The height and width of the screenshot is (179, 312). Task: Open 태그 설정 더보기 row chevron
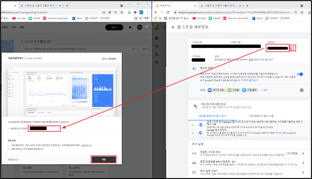click(303, 172)
